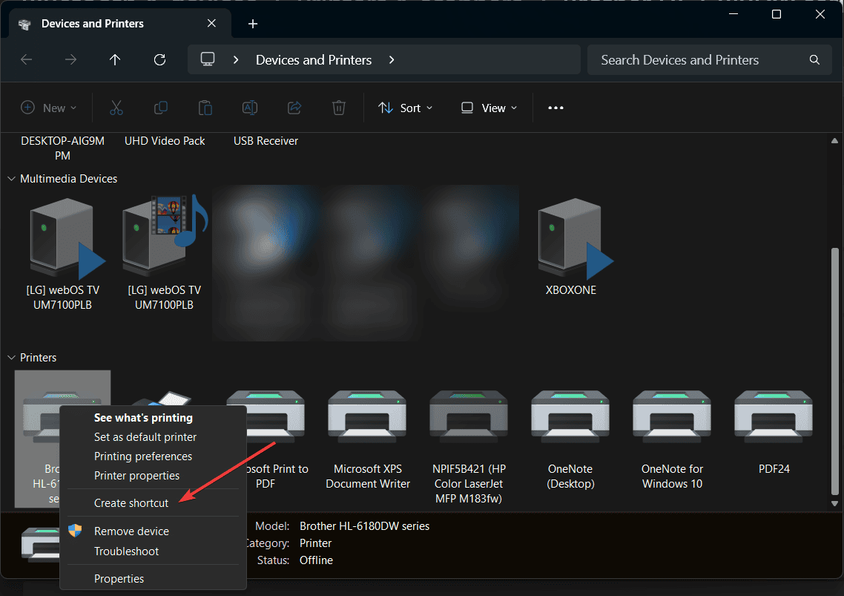
Task: Click the Share icon in toolbar
Action: (x=294, y=108)
